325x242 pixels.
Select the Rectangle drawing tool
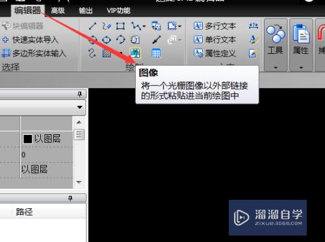pos(120,26)
